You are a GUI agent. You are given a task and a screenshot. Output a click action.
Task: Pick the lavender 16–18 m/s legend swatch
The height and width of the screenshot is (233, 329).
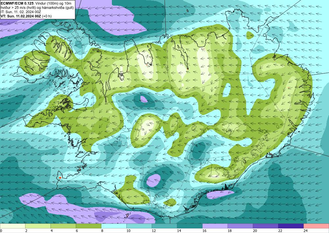pyautogui.click(x=215, y=226)
